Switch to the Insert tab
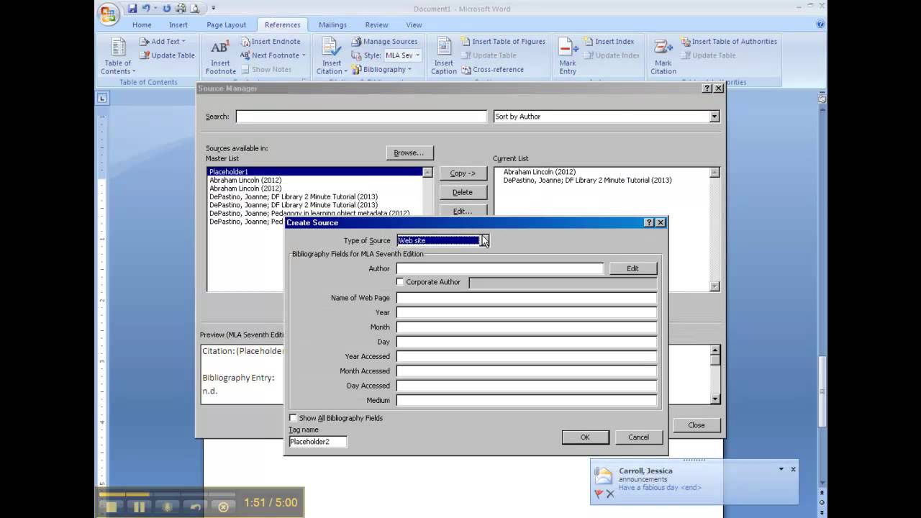The width and height of the screenshot is (921, 518). [x=178, y=25]
